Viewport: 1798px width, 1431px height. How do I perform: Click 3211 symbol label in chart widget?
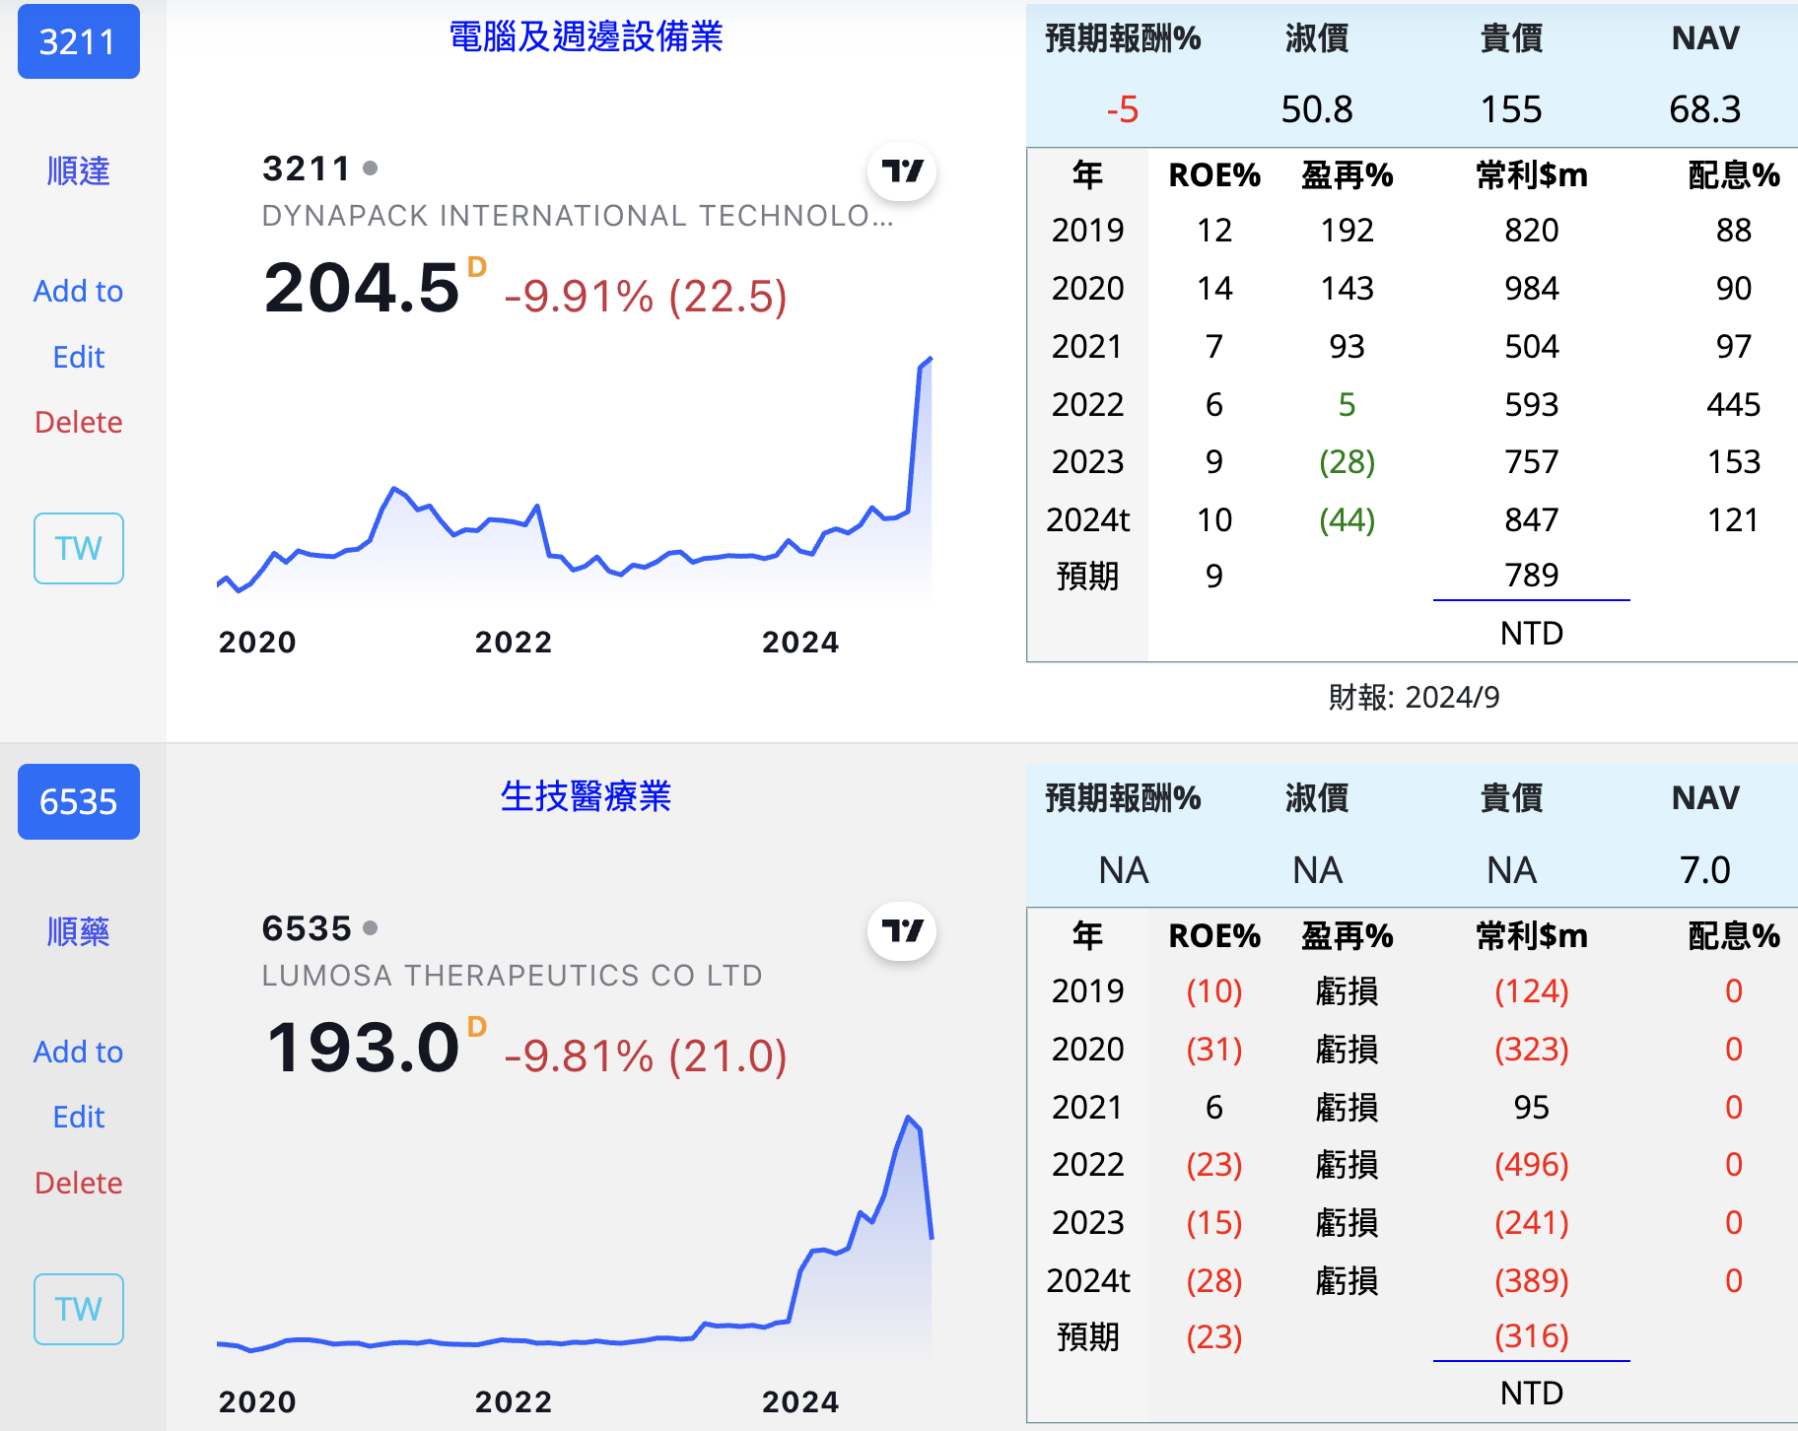(x=307, y=169)
